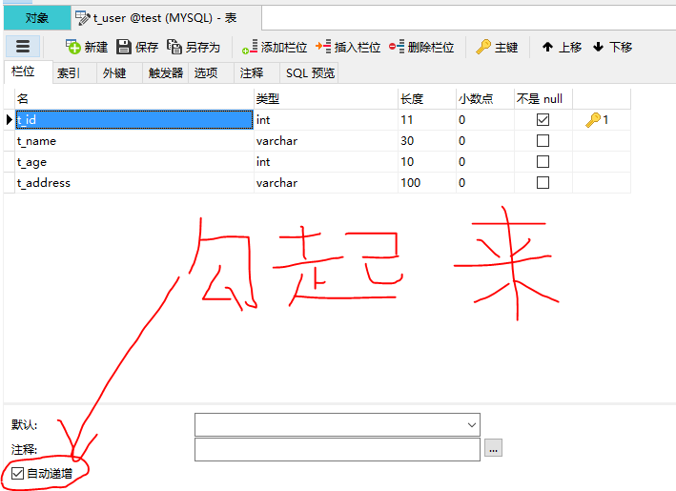Select the t_id field name cell
676x491 pixels.
134,119
